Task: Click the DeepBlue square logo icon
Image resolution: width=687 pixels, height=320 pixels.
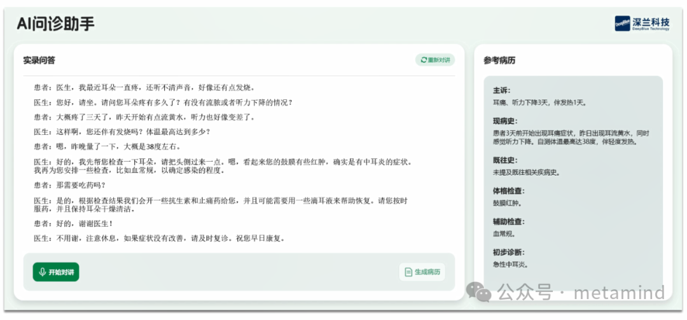Action: [621, 24]
